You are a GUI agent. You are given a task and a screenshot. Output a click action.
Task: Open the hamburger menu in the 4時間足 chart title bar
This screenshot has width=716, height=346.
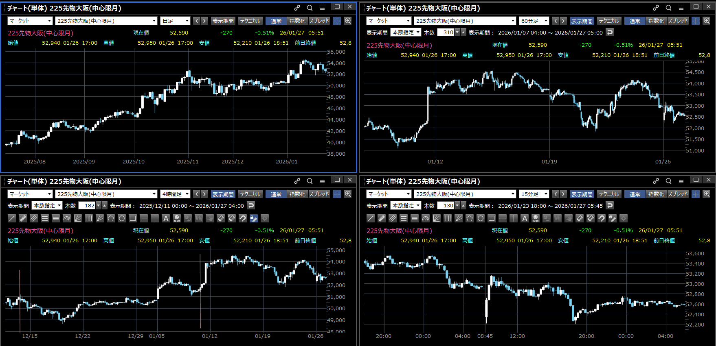point(322,181)
